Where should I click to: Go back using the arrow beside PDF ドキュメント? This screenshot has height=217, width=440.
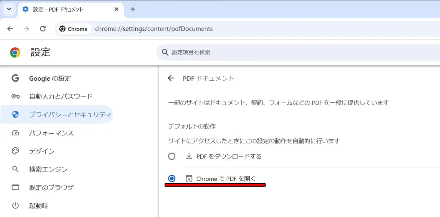tap(171, 78)
